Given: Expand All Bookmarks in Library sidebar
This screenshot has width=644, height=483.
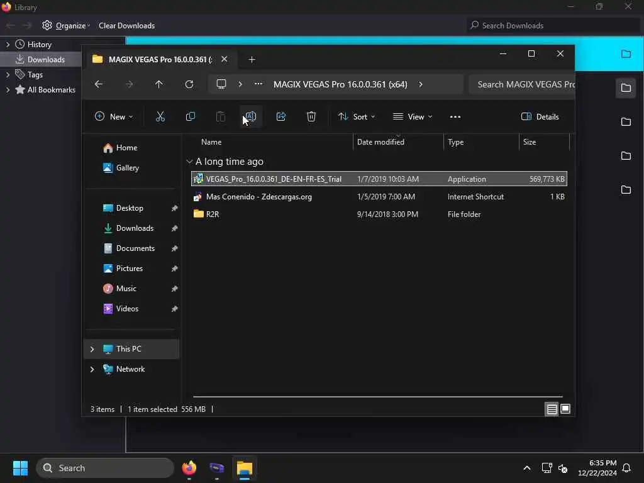Looking at the screenshot, I should [8, 90].
